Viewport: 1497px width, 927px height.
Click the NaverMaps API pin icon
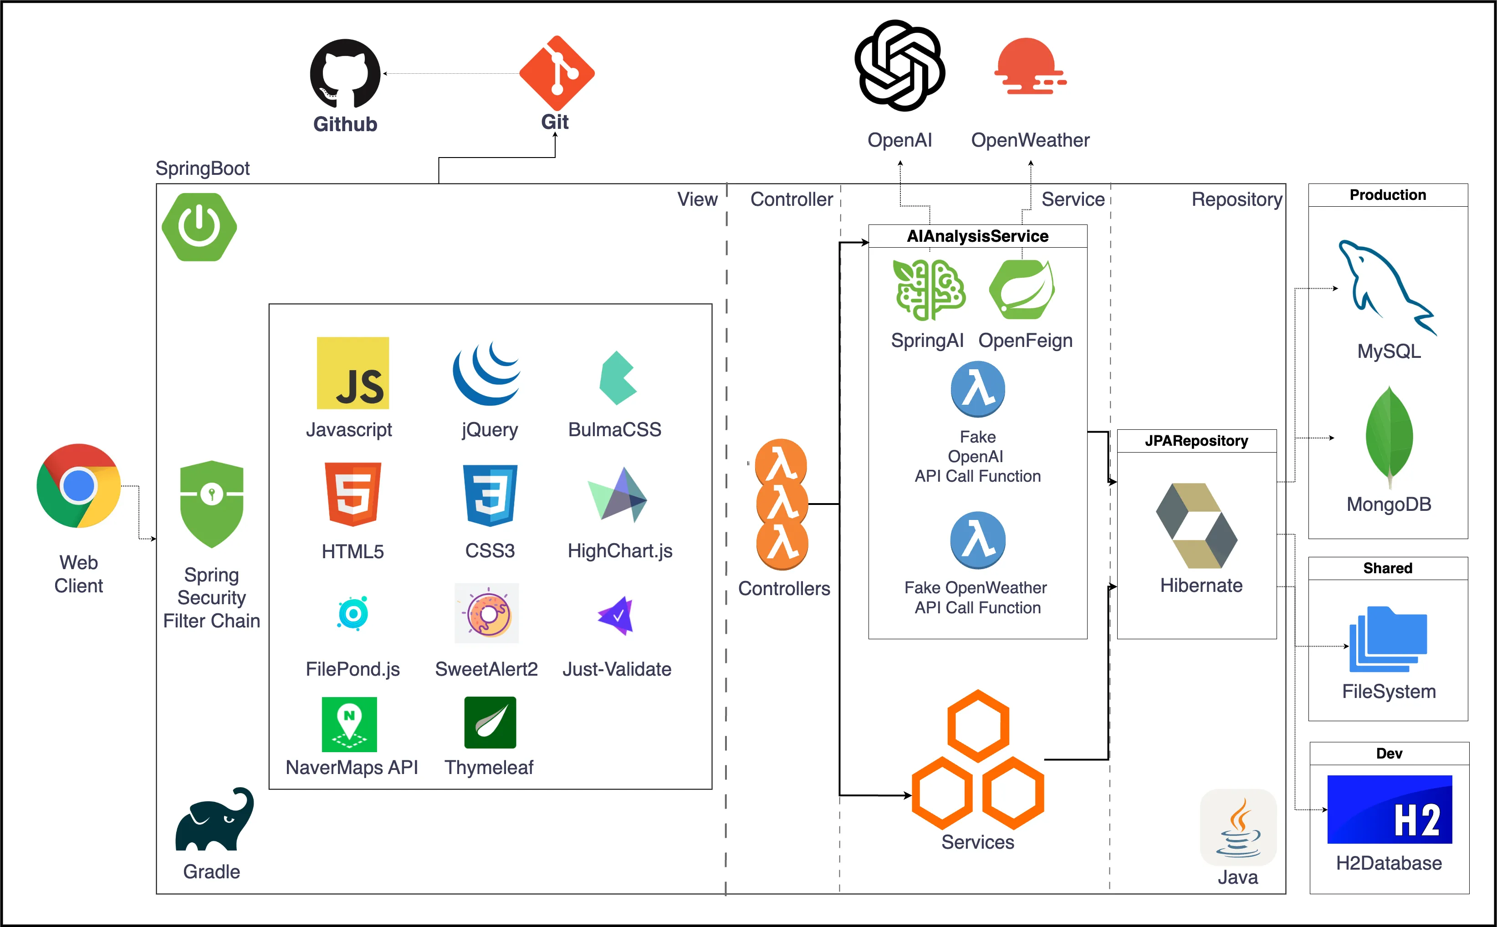pos(350,724)
